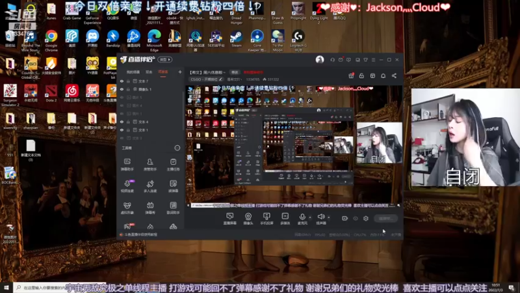Open the 主播任务 streamer tasks tool
520x293 pixels.
coord(173,165)
